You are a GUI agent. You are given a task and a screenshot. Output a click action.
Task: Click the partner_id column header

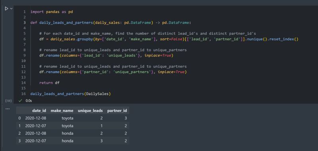coord(117,111)
